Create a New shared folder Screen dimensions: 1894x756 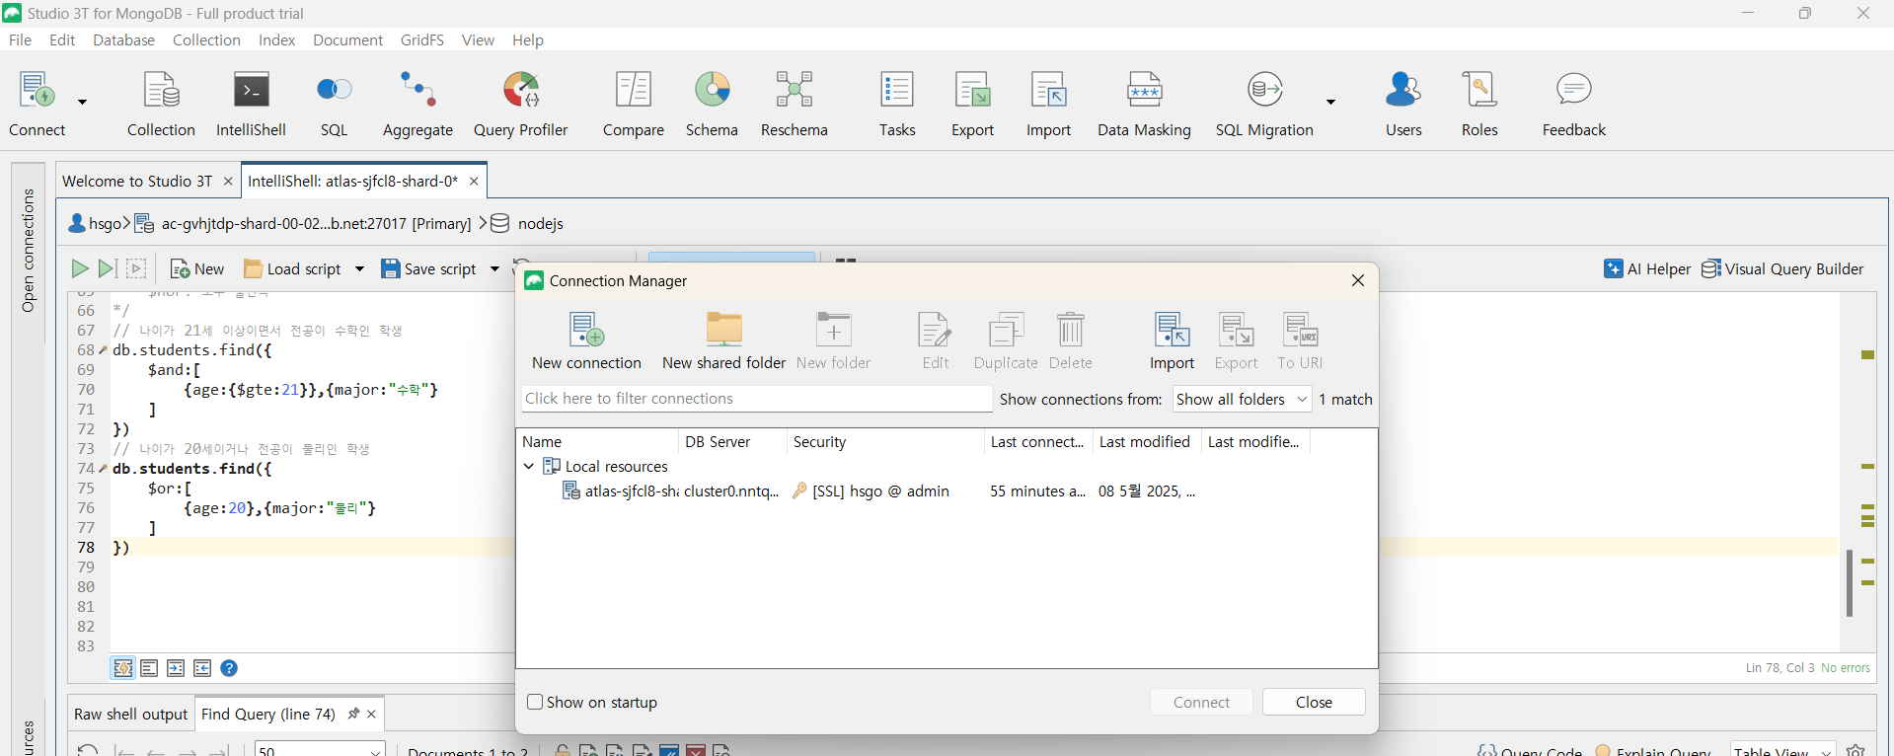pos(723,340)
